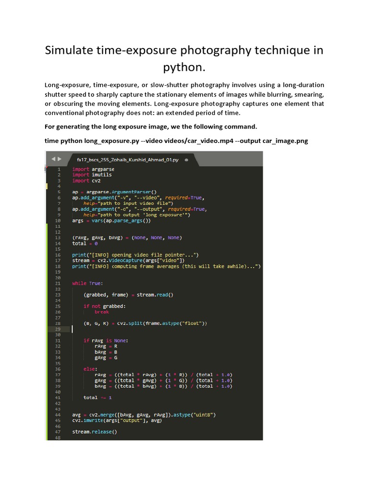Click line 'avg = cv2.merge([bAvg, gAvg, rAvg])'
The image size is (369, 493).
tap(144, 415)
